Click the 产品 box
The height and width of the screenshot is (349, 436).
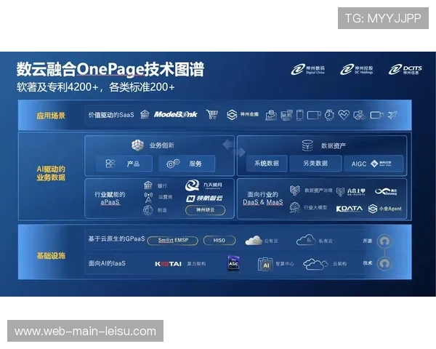[124, 164]
